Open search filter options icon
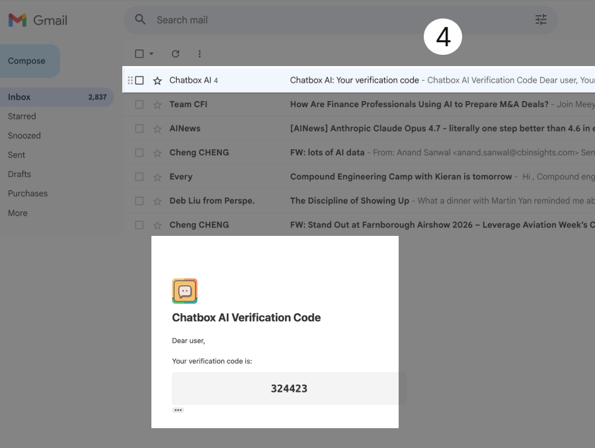Screen dimensions: 595x448 (541, 19)
